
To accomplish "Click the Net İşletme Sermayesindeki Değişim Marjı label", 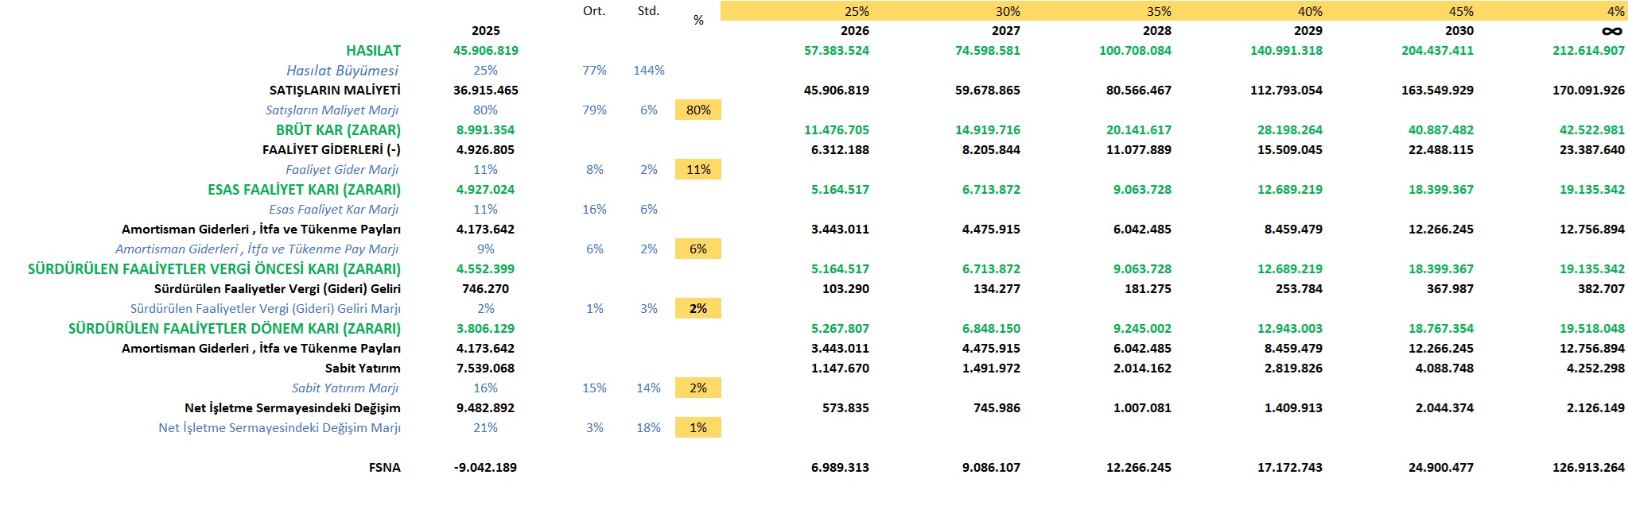I will click(x=279, y=428).
